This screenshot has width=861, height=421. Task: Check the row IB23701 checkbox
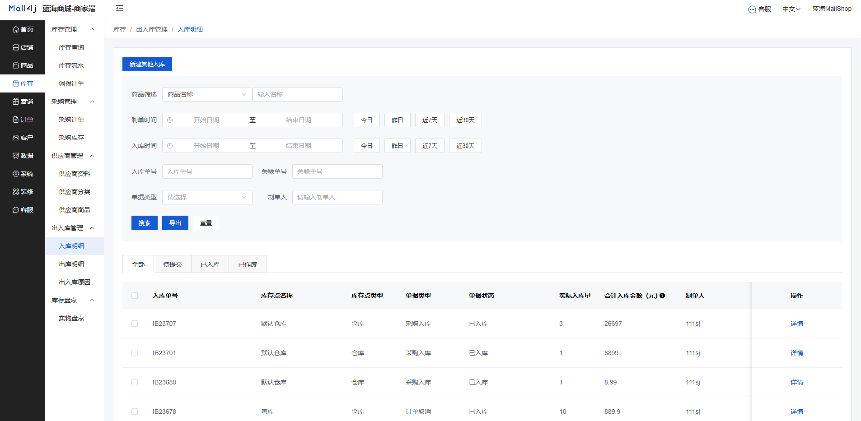click(x=135, y=353)
